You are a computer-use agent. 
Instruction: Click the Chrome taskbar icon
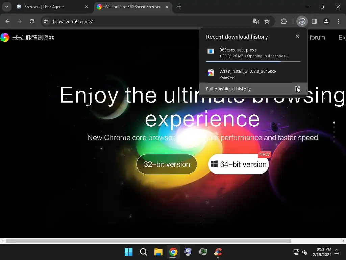tap(173, 252)
